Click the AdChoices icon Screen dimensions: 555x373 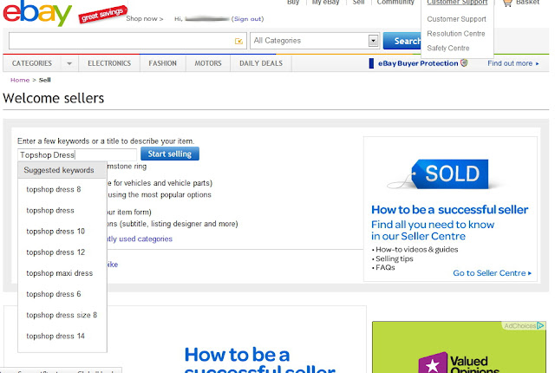pos(540,325)
